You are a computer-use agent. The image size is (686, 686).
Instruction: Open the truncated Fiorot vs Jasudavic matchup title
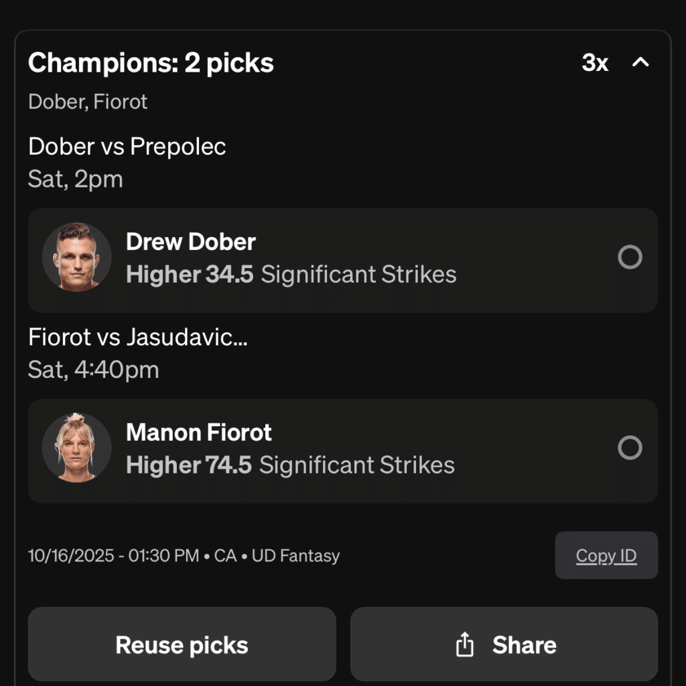pyautogui.click(x=138, y=336)
